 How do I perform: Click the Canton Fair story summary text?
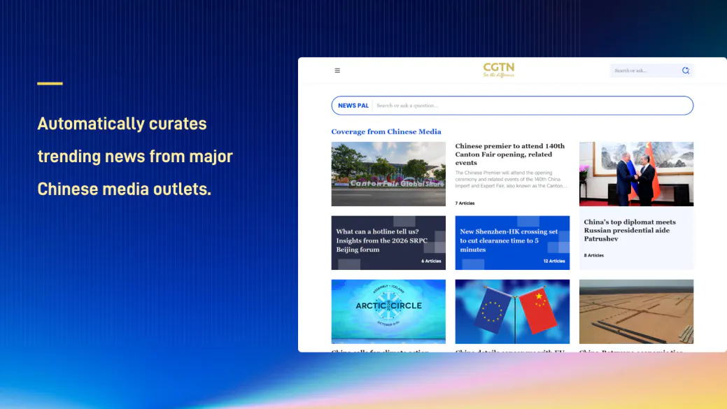[511, 179]
